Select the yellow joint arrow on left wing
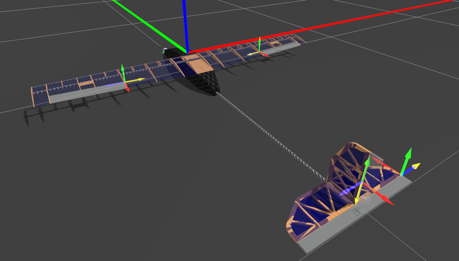 (136, 80)
